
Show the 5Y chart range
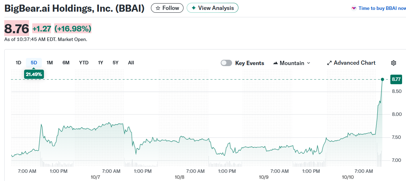point(115,63)
